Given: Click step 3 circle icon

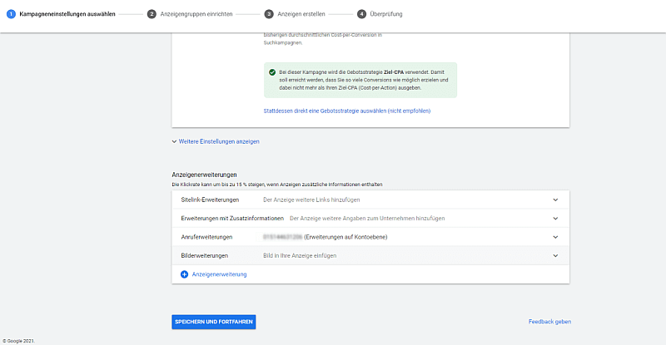Looking at the screenshot, I should click(x=269, y=14).
